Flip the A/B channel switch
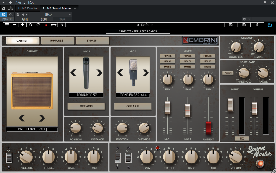Image resolution: width=276 pixels, height=173 pixels. [118, 158]
